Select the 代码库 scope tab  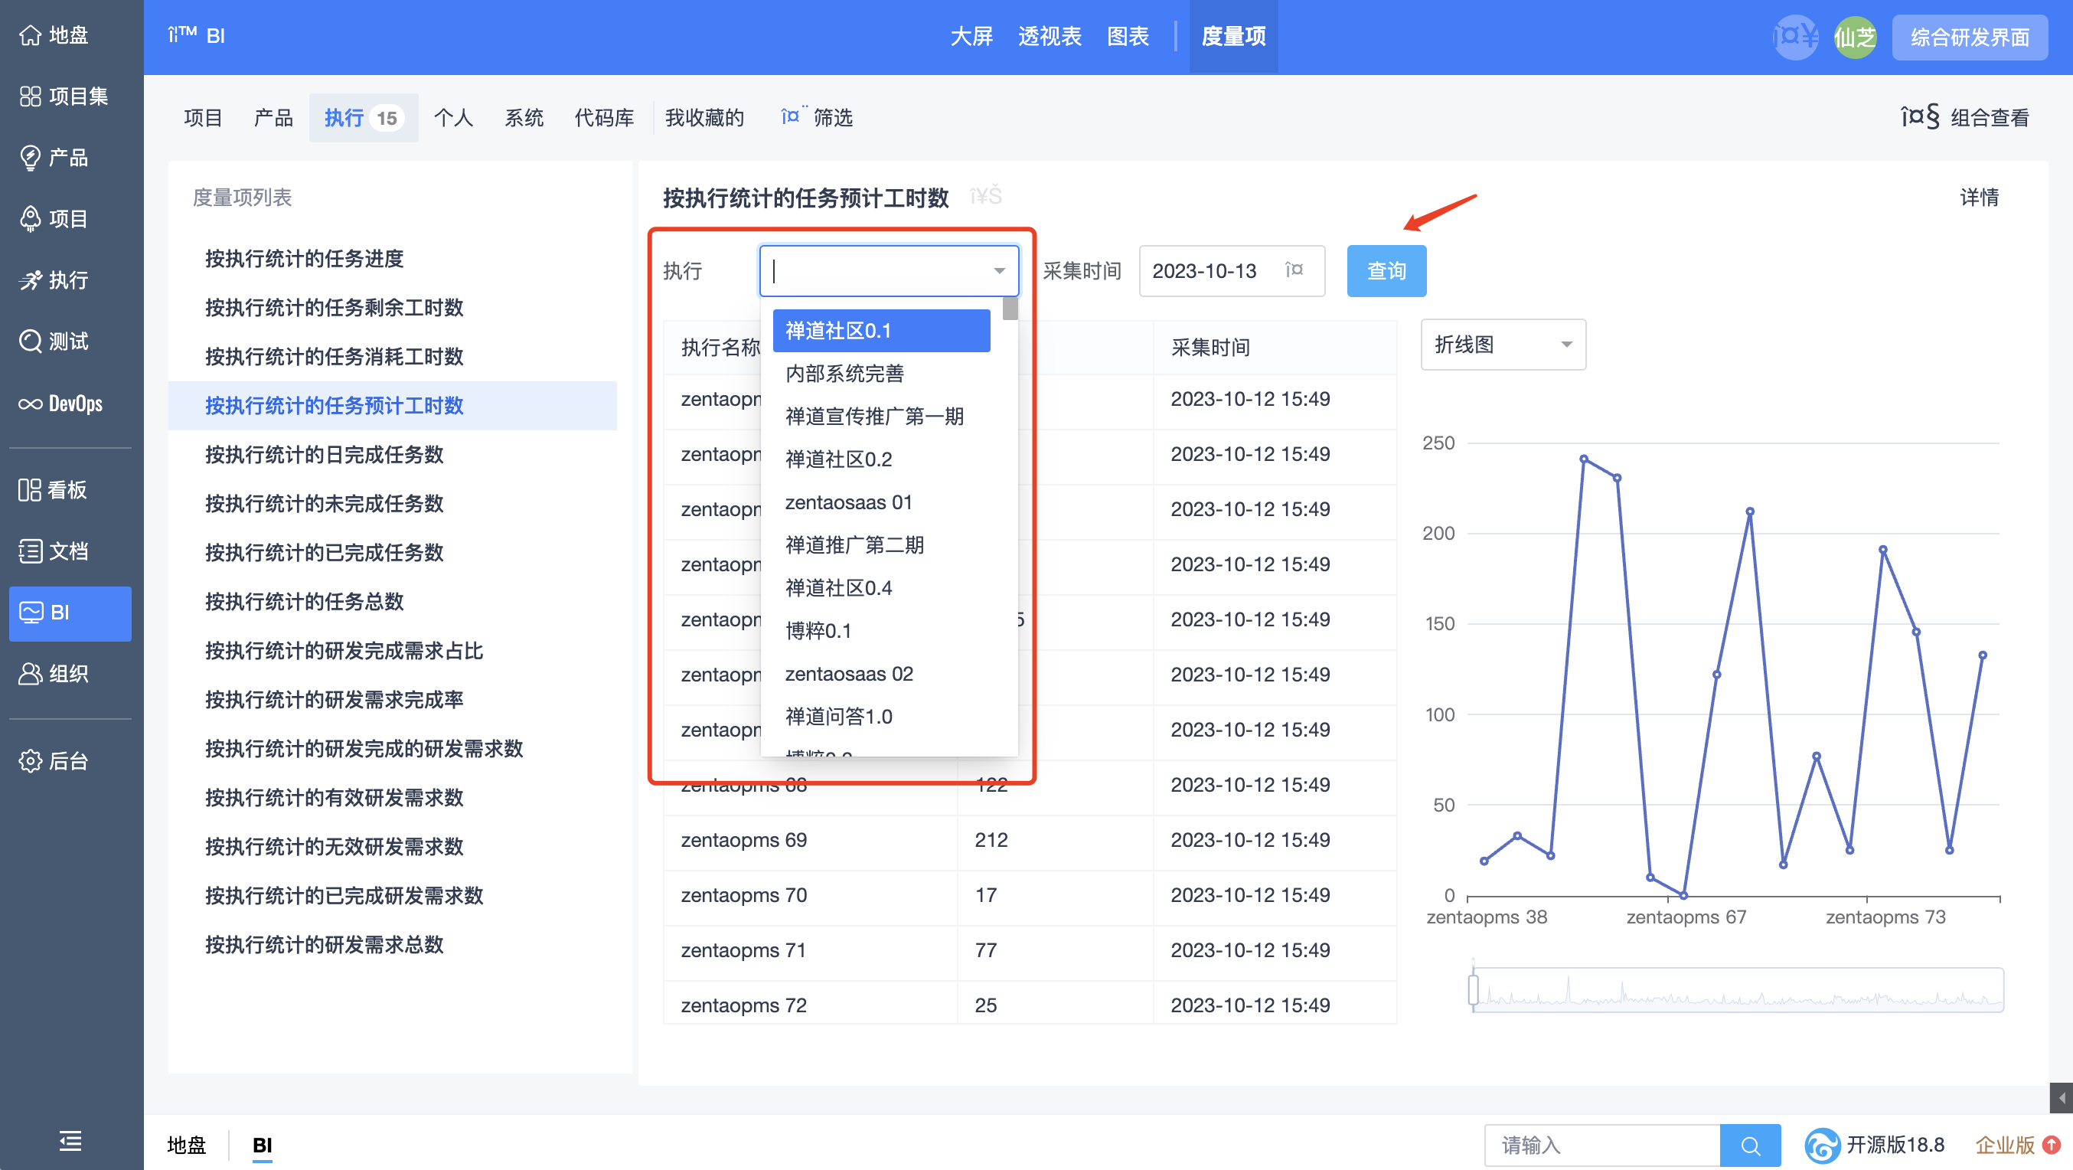point(603,117)
